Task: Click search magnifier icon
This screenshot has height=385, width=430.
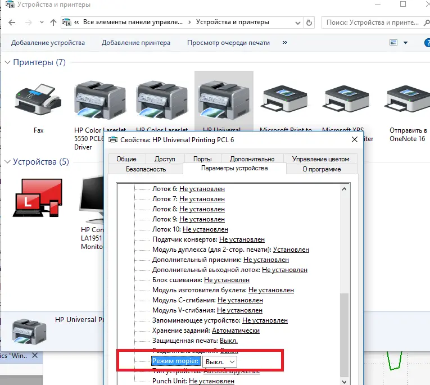Action: coord(427,22)
